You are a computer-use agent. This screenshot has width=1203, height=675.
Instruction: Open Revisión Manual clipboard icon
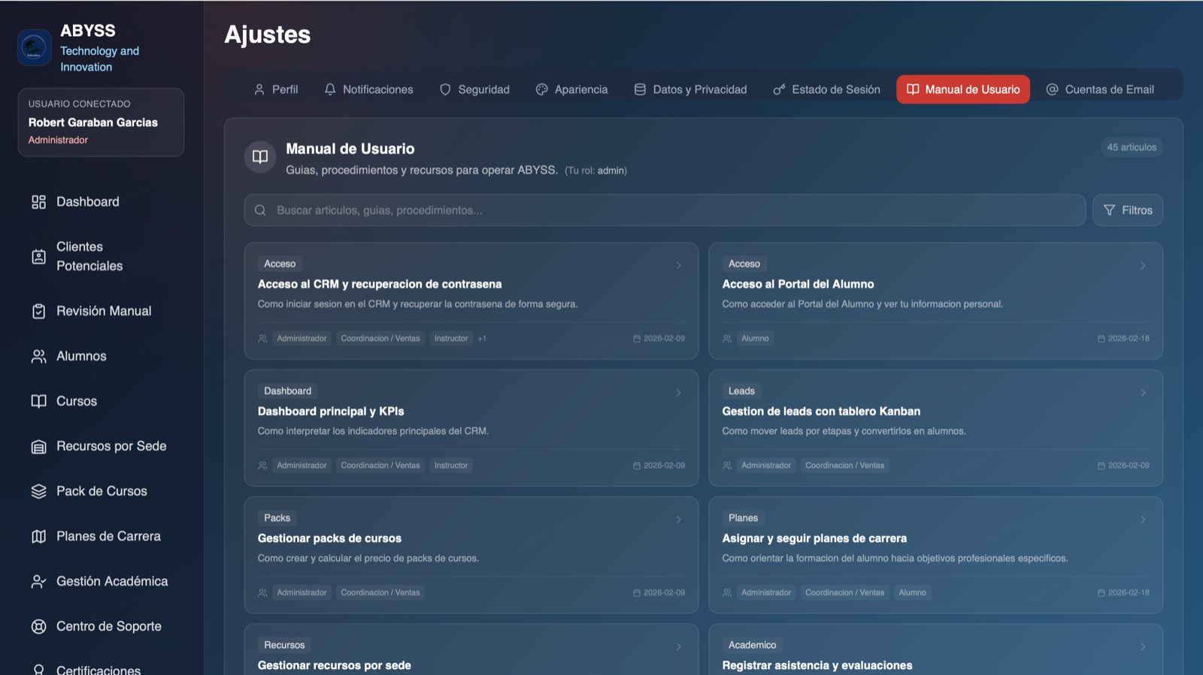(38, 311)
